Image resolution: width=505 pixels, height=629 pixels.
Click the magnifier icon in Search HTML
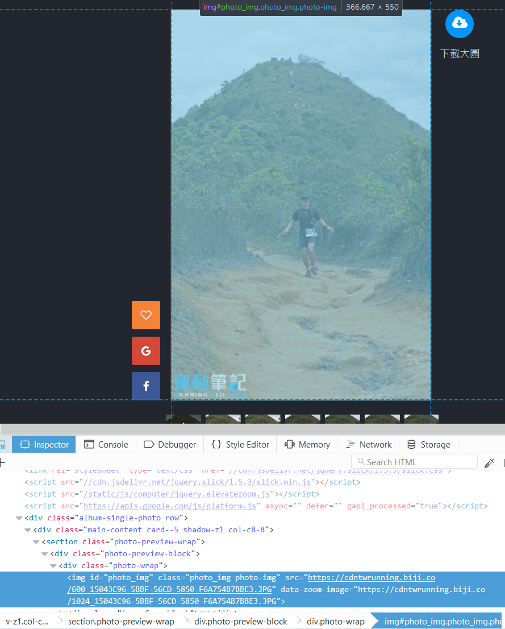pyautogui.click(x=361, y=462)
